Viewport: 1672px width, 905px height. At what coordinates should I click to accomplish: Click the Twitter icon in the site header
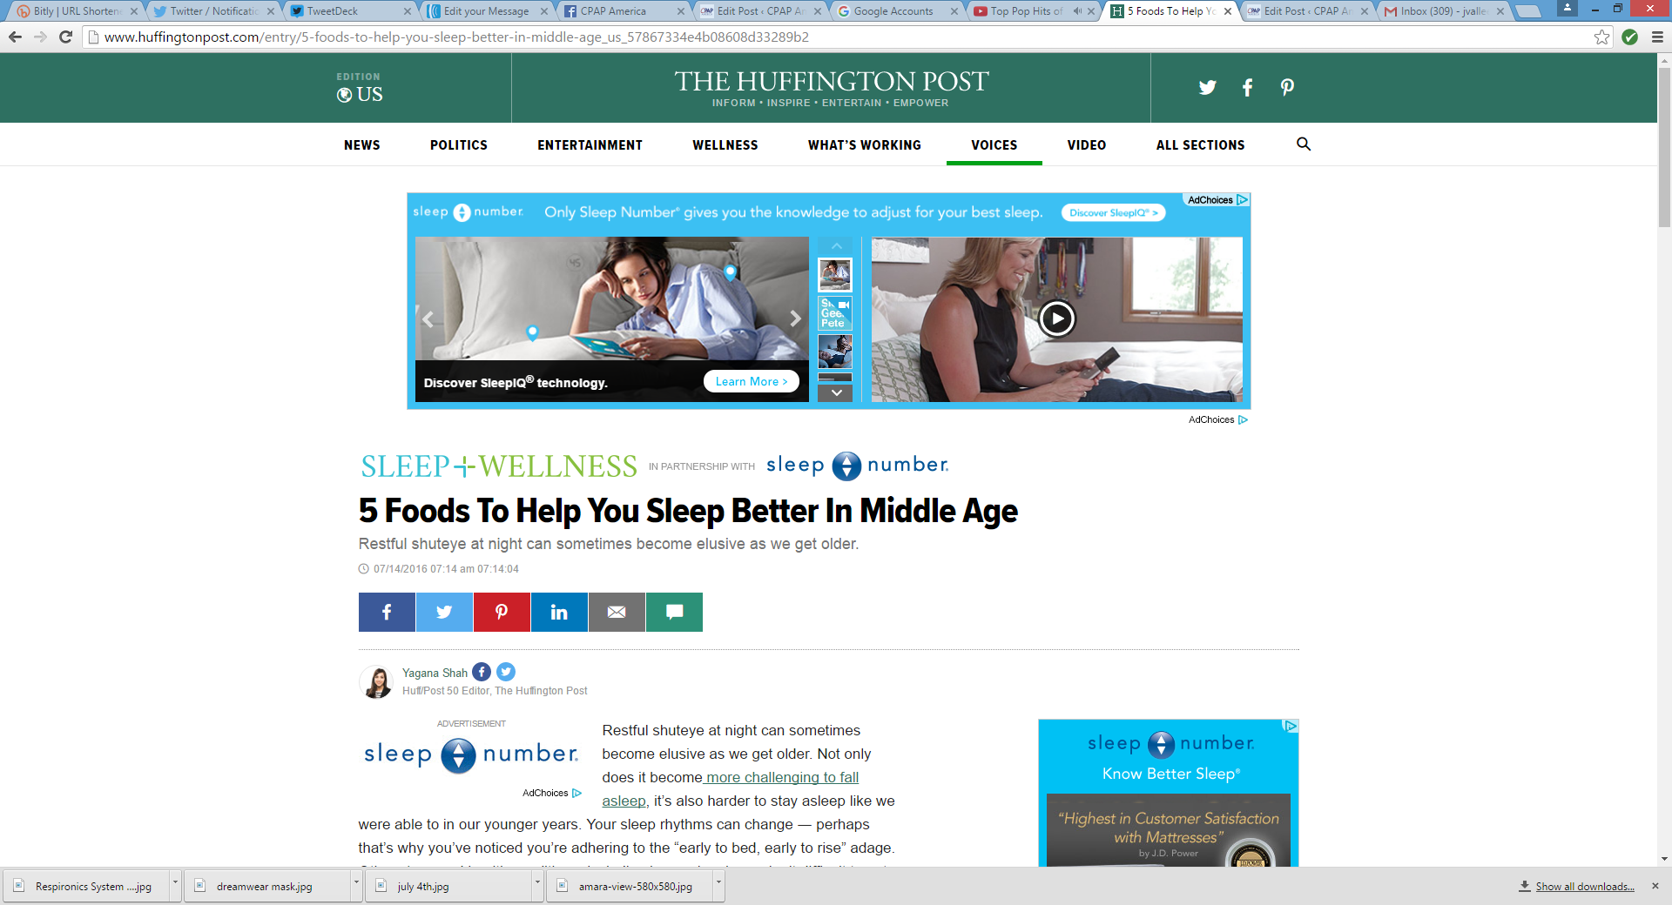click(1207, 87)
